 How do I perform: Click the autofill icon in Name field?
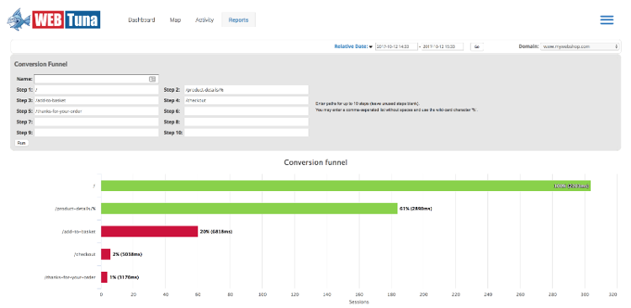pyautogui.click(x=152, y=79)
